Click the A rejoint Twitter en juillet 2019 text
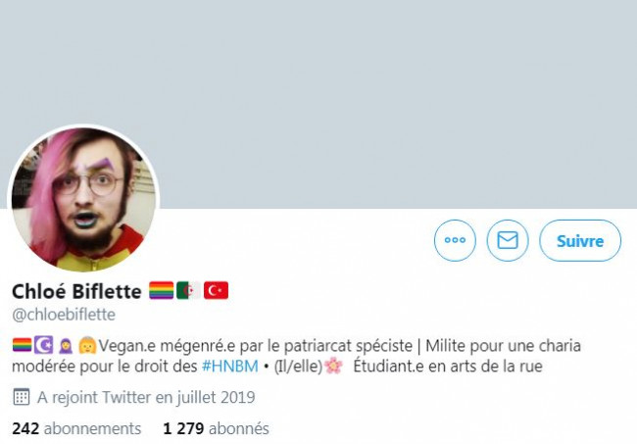 pyautogui.click(x=146, y=397)
